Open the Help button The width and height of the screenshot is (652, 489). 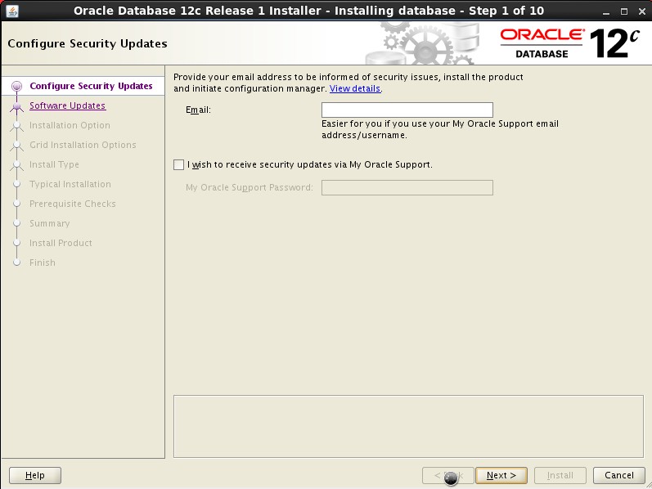pos(35,475)
